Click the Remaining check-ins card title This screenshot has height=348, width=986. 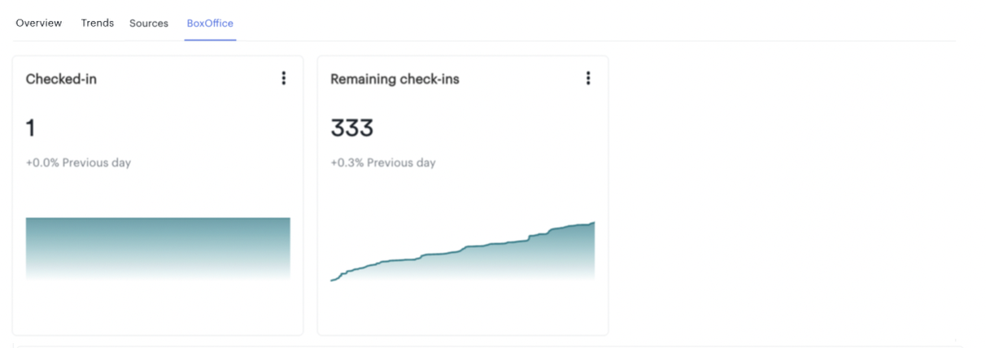[395, 79]
